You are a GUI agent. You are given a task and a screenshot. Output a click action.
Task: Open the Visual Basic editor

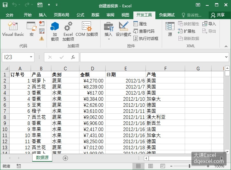[x=13, y=29]
